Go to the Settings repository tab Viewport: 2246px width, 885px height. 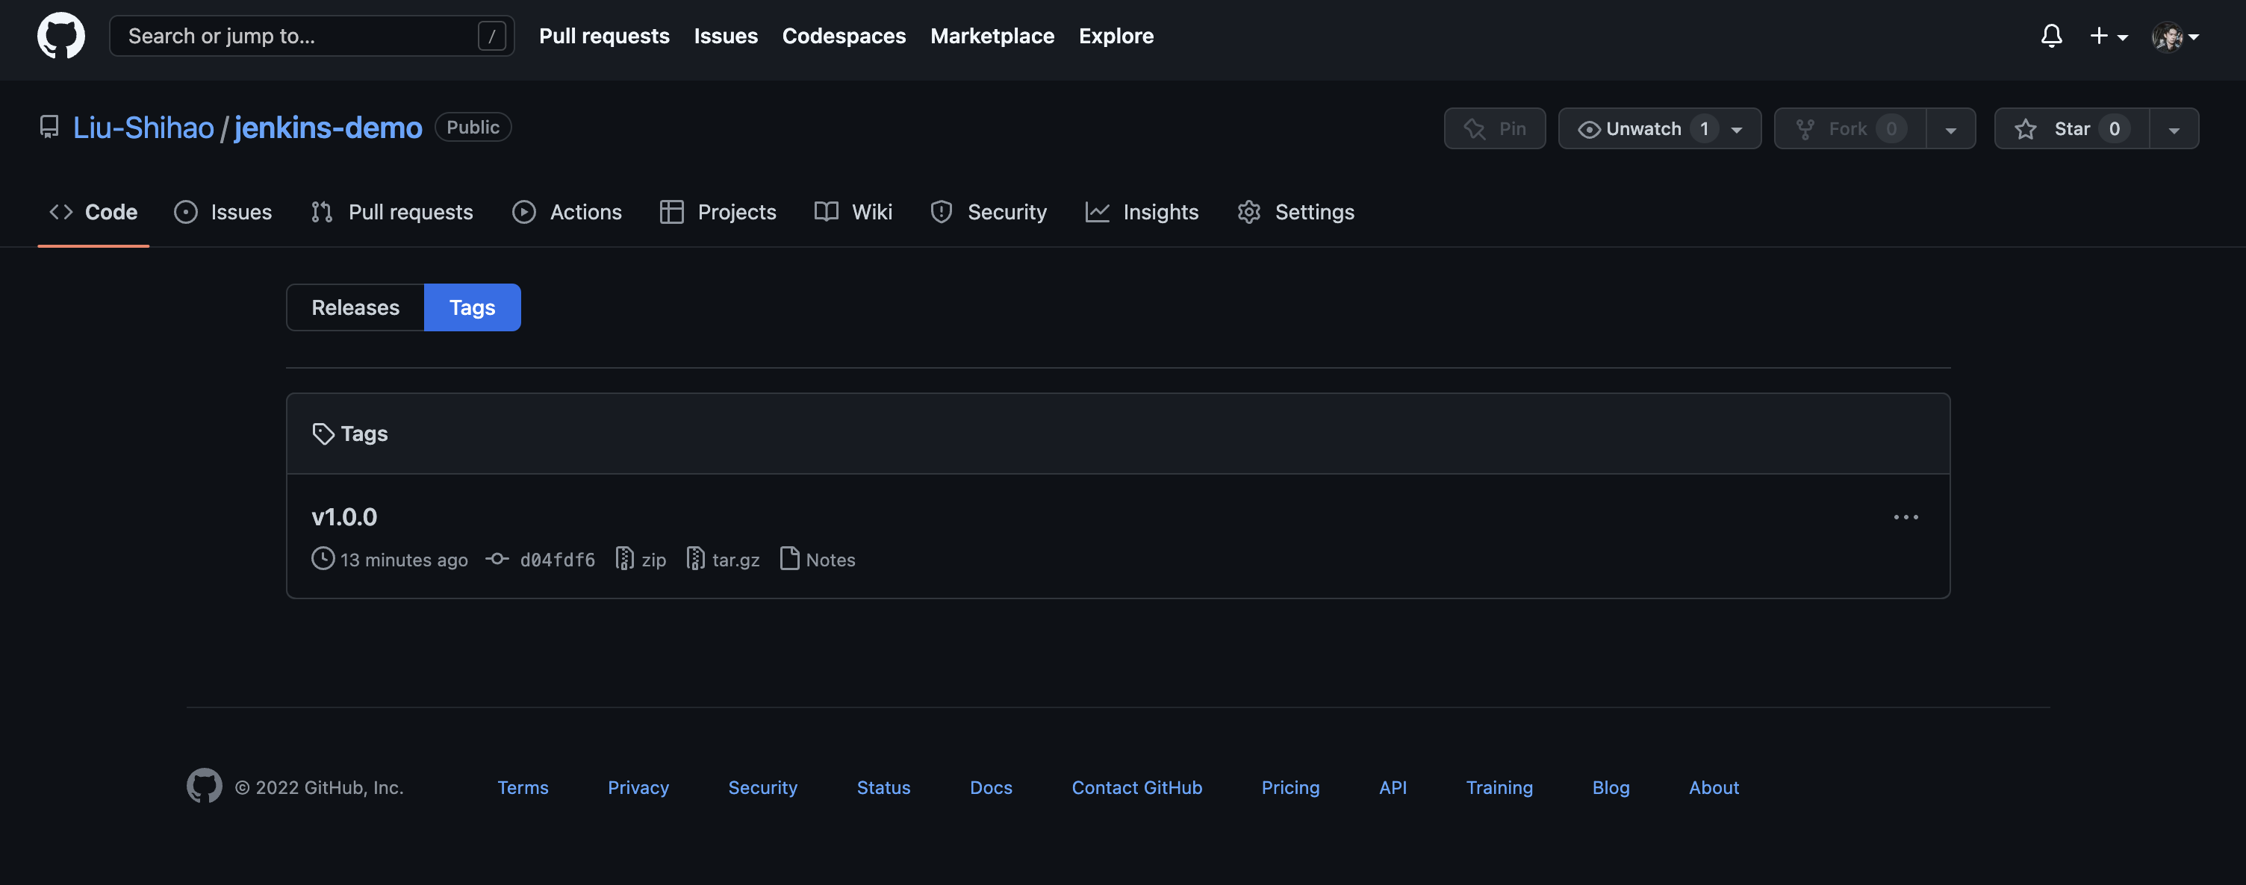pyautogui.click(x=1295, y=212)
